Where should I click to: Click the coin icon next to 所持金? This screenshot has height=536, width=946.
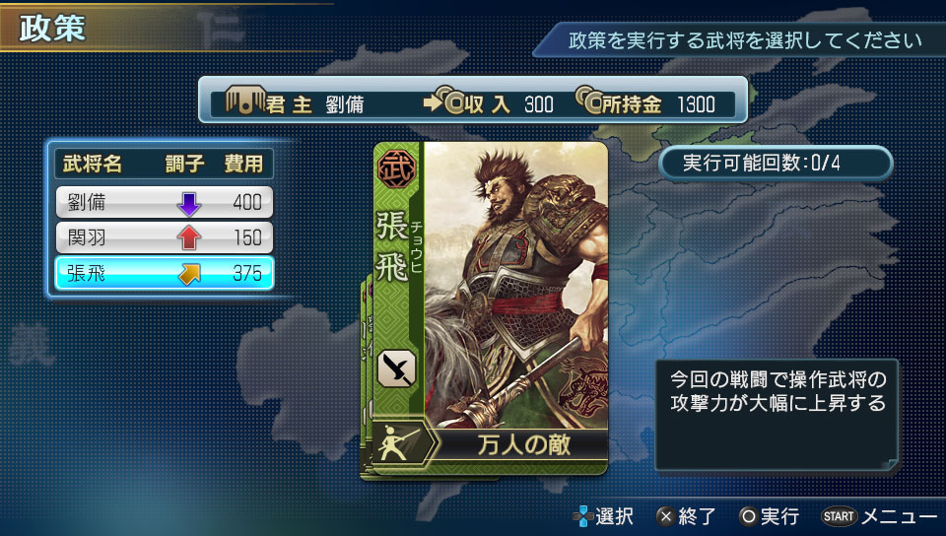tap(589, 100)
